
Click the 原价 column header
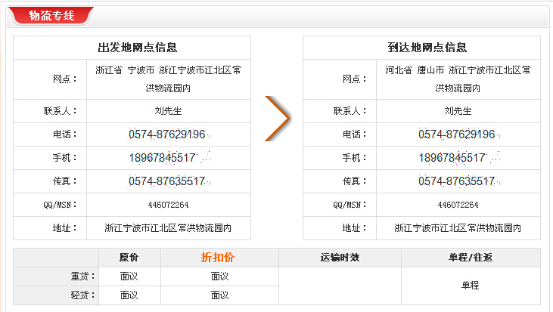(x=129, y=258)
